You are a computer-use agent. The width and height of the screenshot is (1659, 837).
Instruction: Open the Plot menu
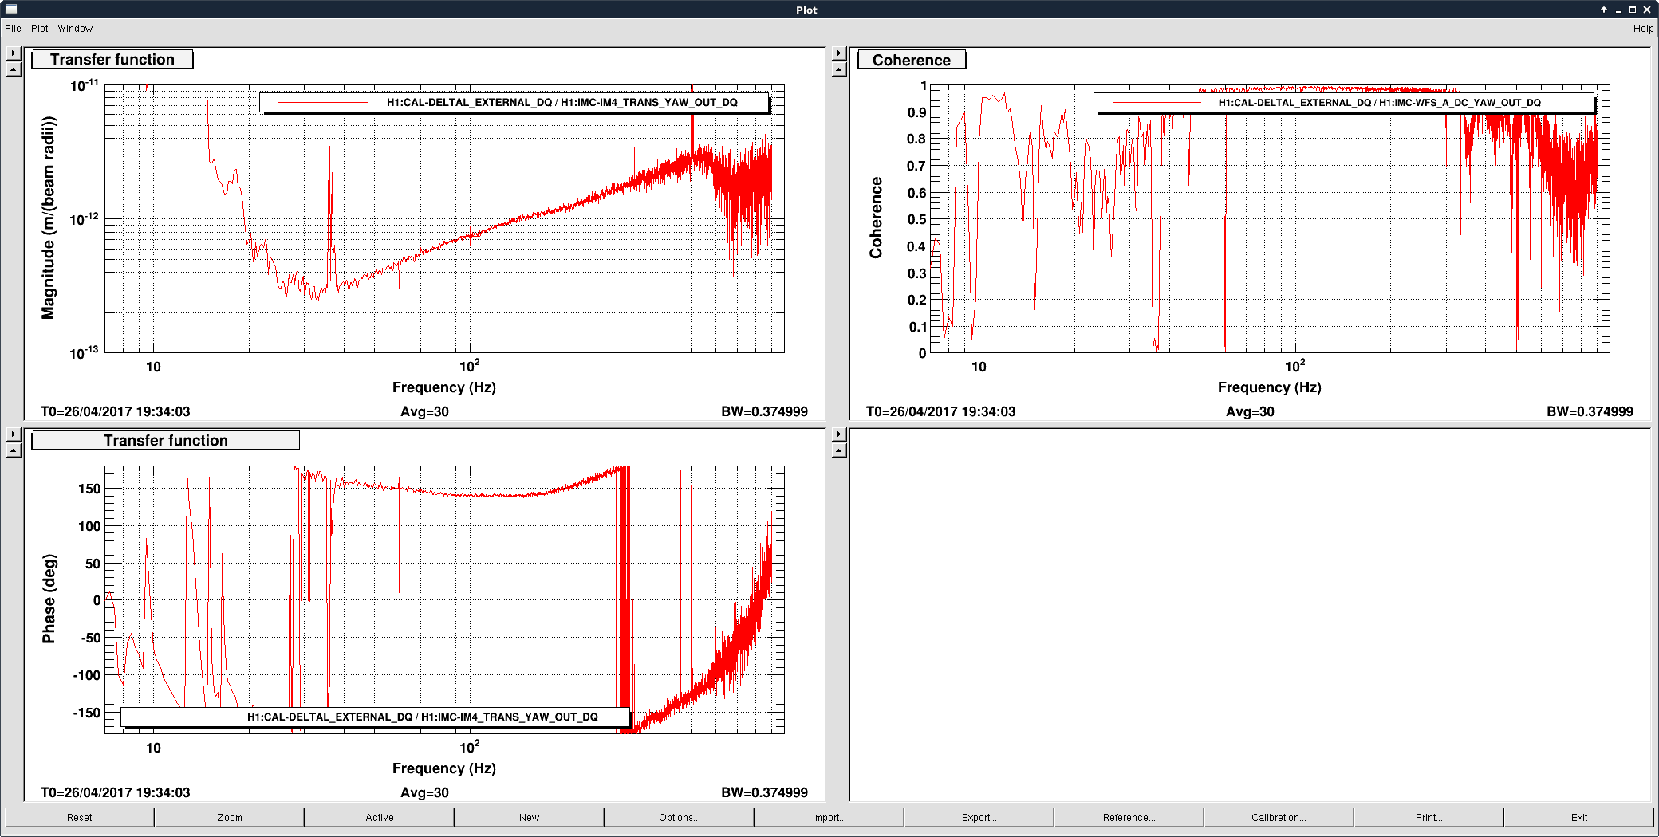[x=39, y=29]
